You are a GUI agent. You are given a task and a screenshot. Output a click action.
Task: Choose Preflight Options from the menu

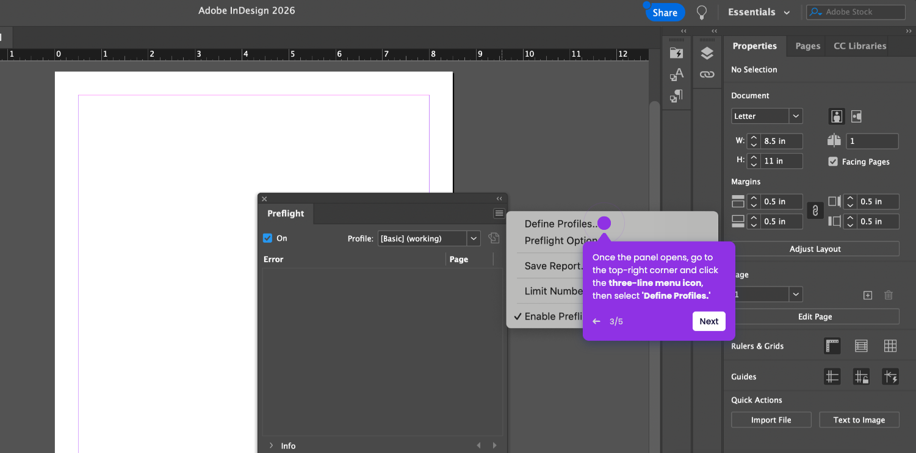pyautogui.click(x=561, y=240)
